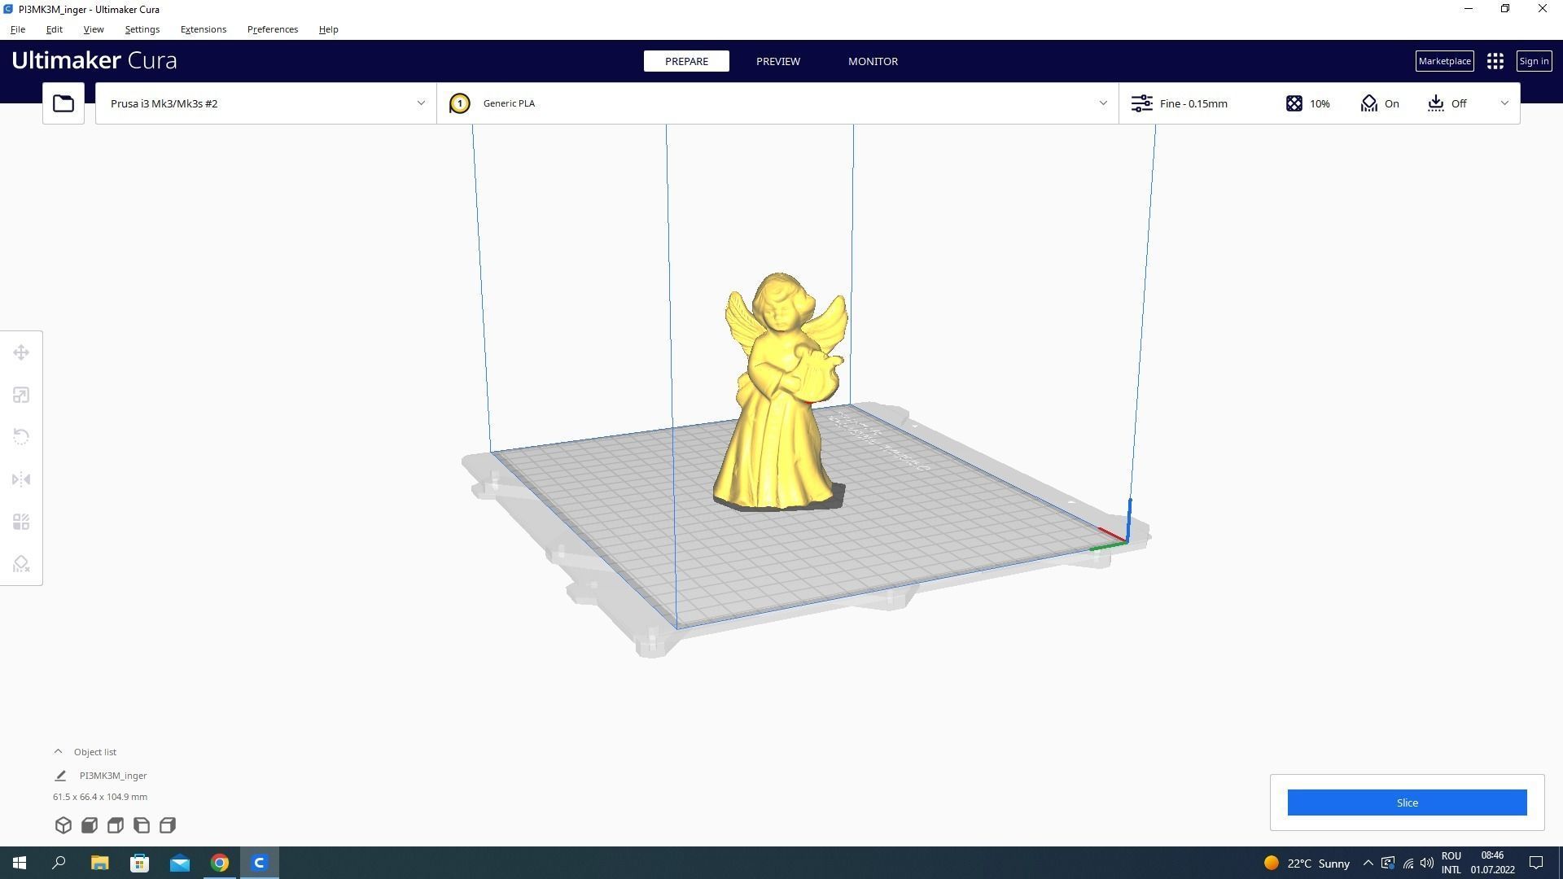Screen dimensions: 1563x879
Task: Click the print profile sliders icon
Action: tap(1142, 103)
